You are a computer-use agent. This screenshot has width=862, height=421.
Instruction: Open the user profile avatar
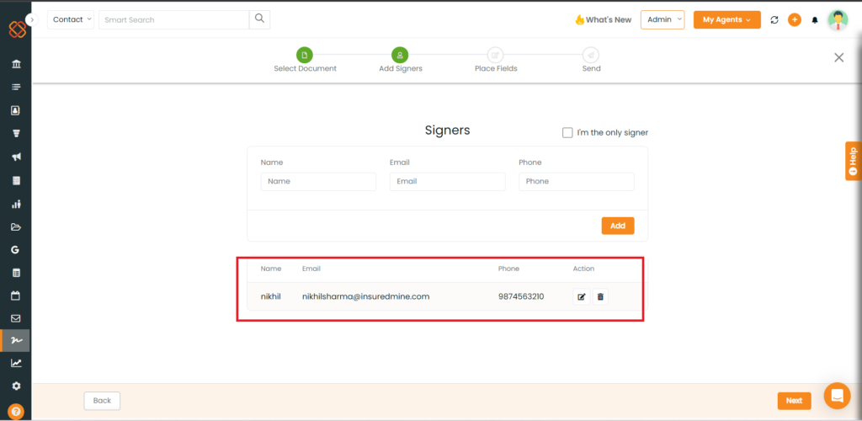[x=838, y=19]
